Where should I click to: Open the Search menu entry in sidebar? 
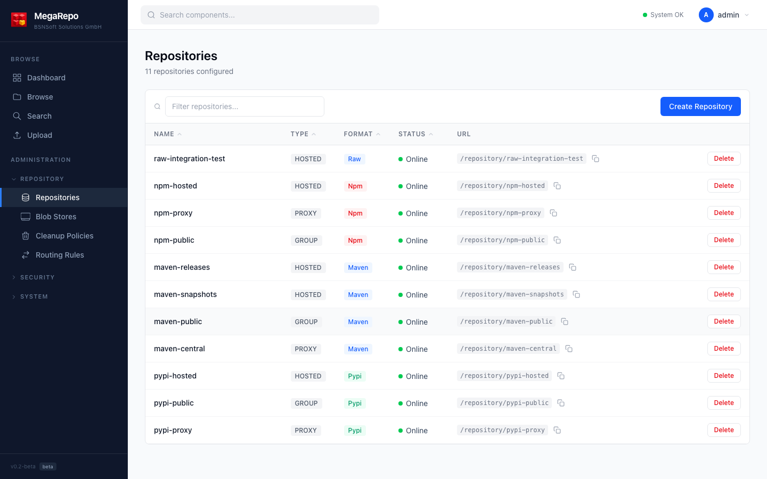[x=40, y=115]
